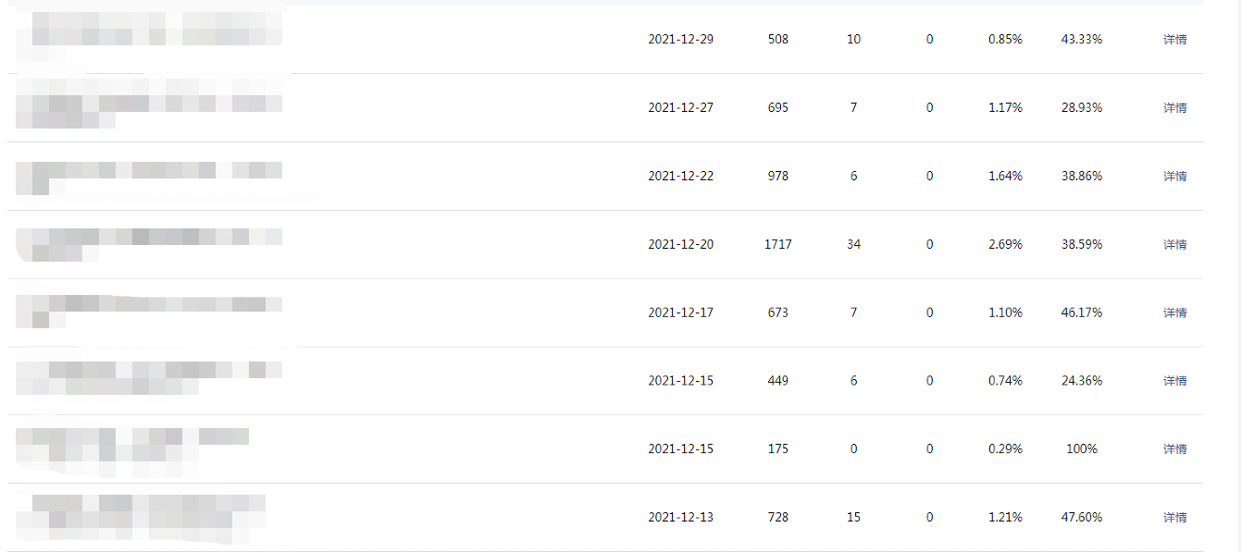Image resolution: width=1242 pixels, height=552 pixels.
Task: Open 详情 for the 2021-12-29 row
Action: pyautogui.click(x=1174, y=40)
